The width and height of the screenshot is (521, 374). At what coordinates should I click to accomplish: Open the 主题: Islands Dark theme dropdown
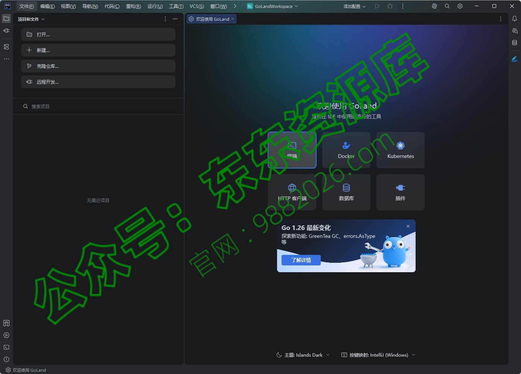coord(303,355)
